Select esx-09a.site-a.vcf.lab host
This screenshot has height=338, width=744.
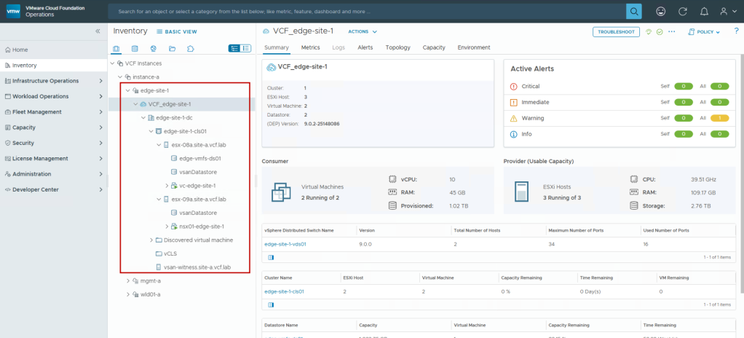click(x=199, y=199)
